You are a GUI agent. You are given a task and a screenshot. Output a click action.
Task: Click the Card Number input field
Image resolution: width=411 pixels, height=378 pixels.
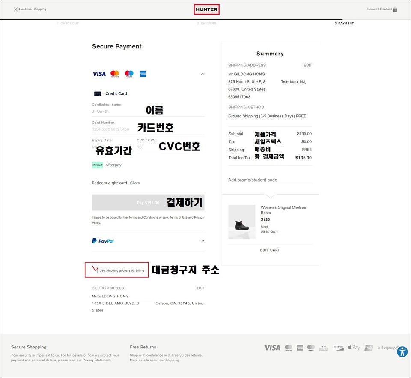point(148,129)
